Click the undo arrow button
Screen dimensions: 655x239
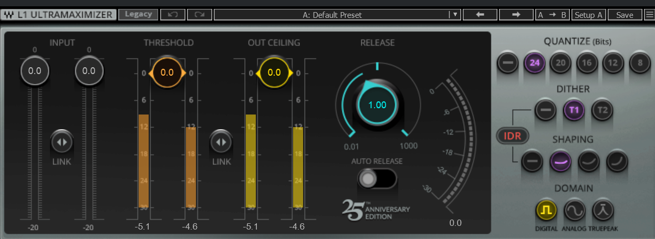point(173,15)
